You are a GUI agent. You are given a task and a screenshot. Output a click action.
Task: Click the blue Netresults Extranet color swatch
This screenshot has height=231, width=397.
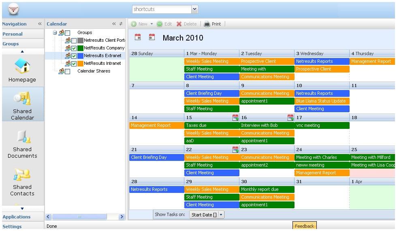pos(80,56)
